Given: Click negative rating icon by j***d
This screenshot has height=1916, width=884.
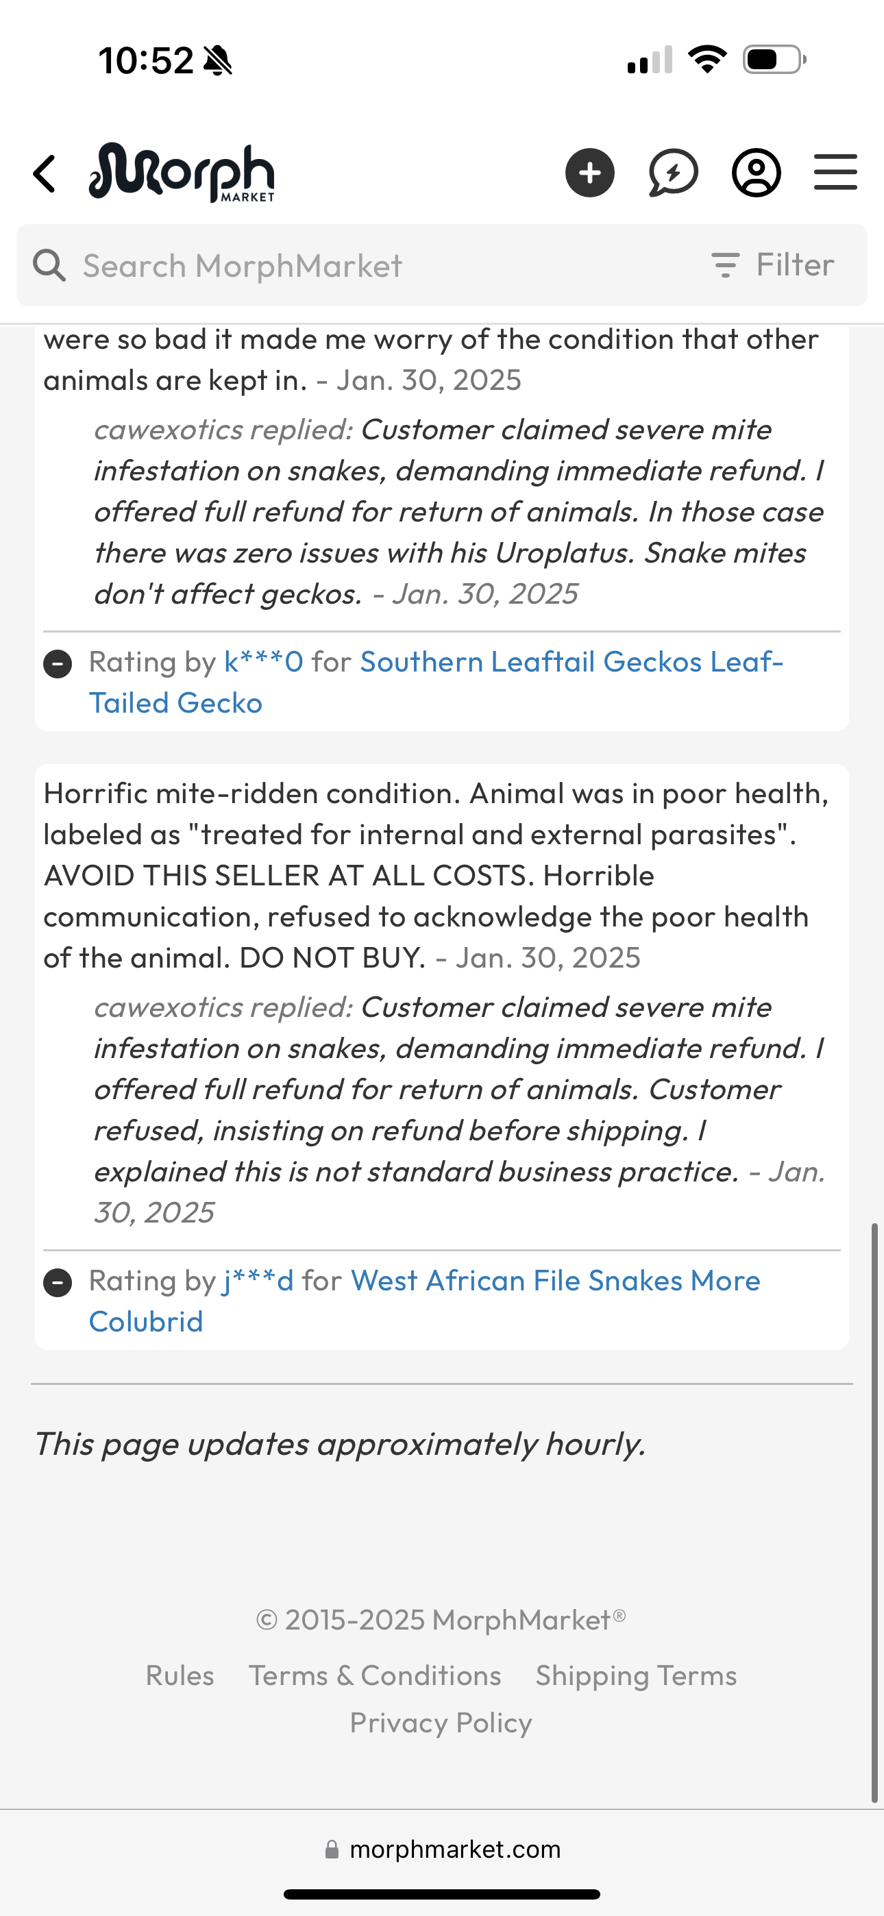Looking at the screenshot, I should 58,1282.
